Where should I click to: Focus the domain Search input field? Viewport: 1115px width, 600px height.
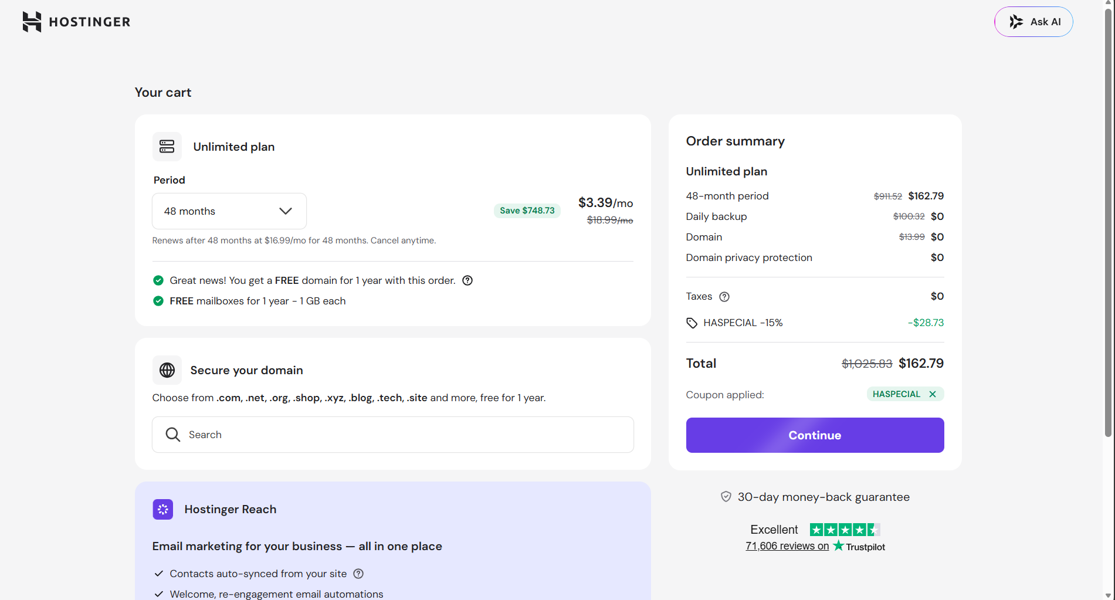point(393,435)
